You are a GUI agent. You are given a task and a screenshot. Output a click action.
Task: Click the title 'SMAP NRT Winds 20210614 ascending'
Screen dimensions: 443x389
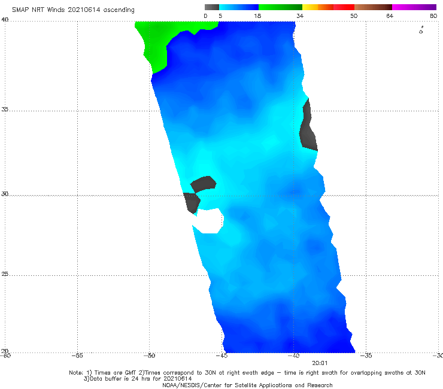tap(73, 10)
